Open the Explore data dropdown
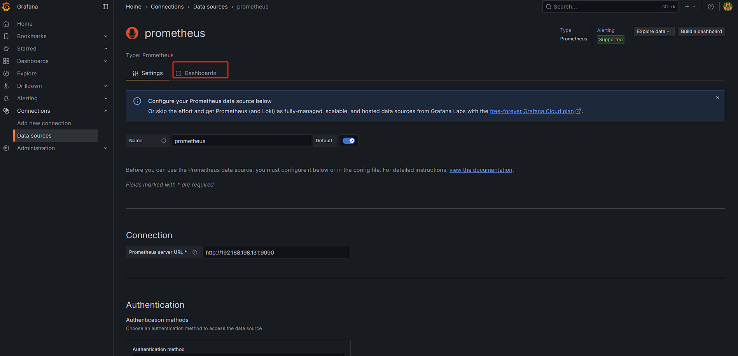 point(654,31)
